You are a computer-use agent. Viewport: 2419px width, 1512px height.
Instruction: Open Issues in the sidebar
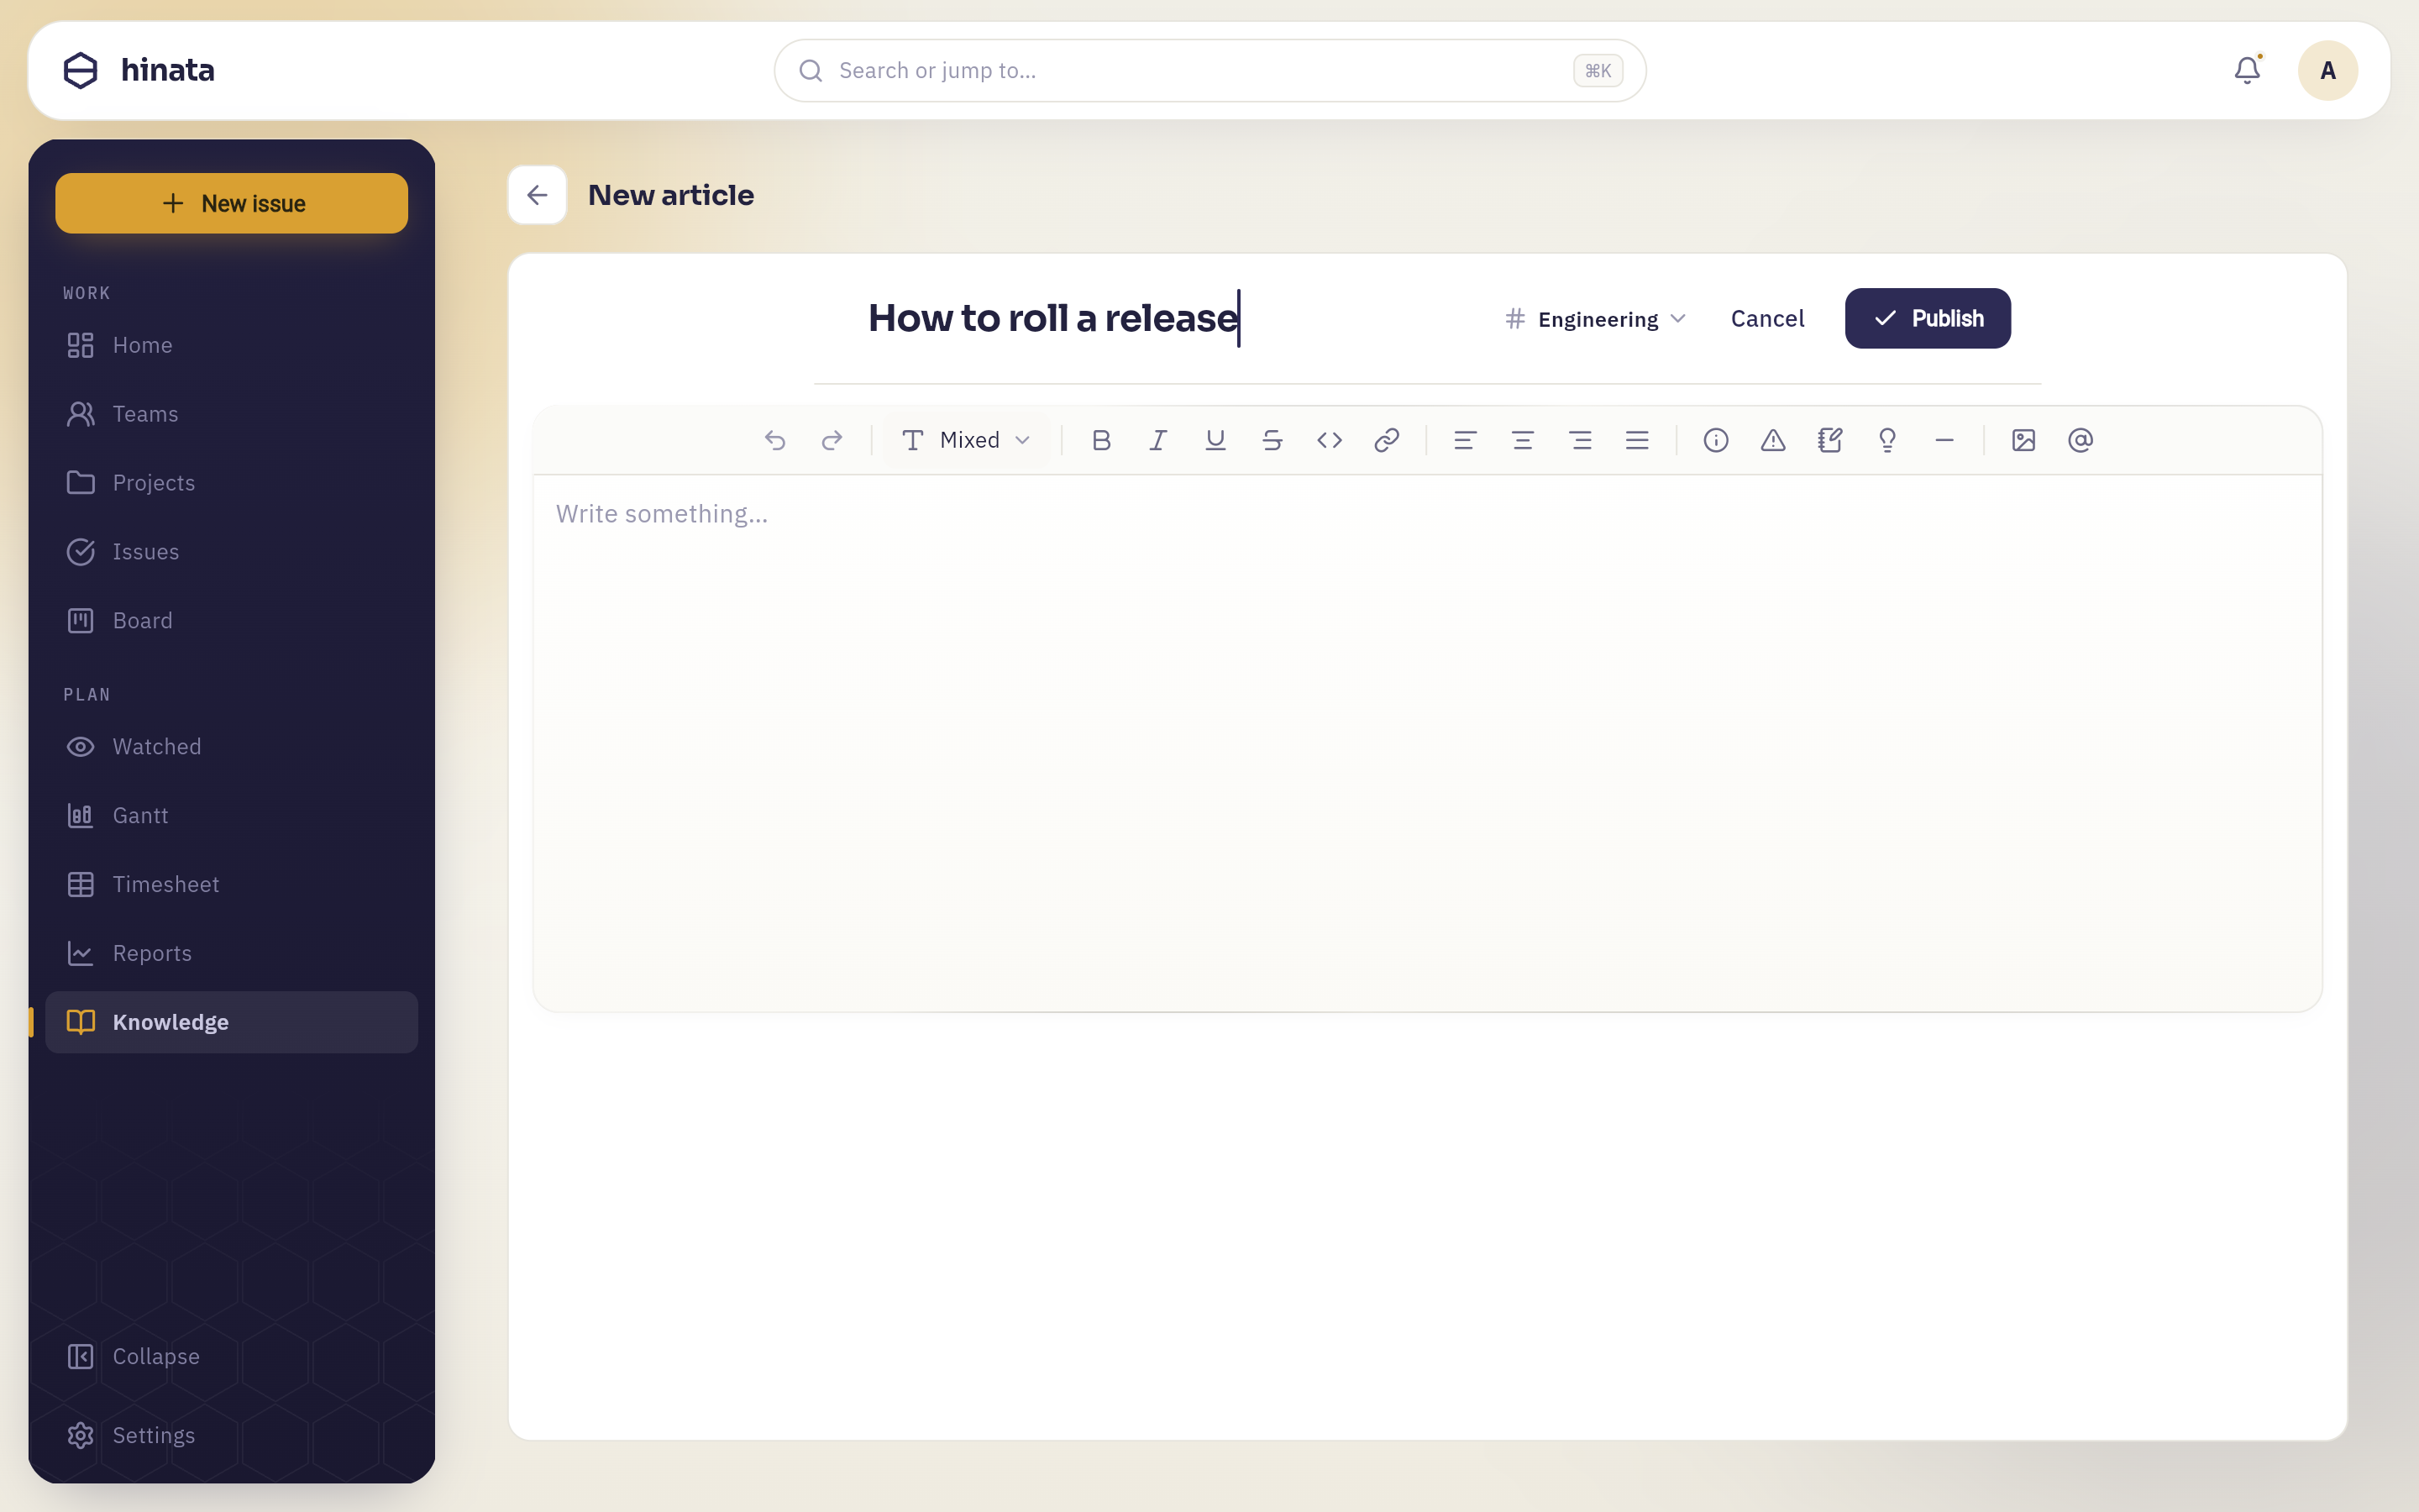click(x=232, y=552)
